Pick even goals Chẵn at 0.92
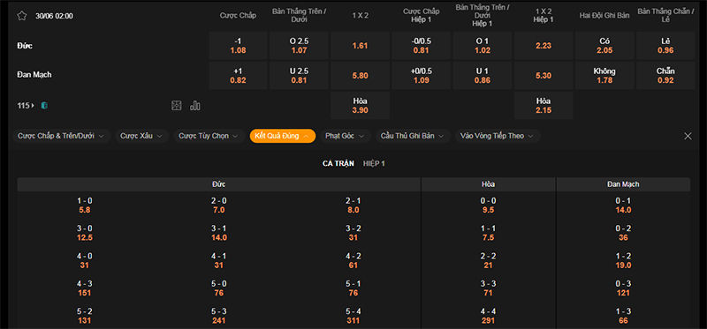The height and width of the screenshot is (329, 707). click(x=665, y=76)
